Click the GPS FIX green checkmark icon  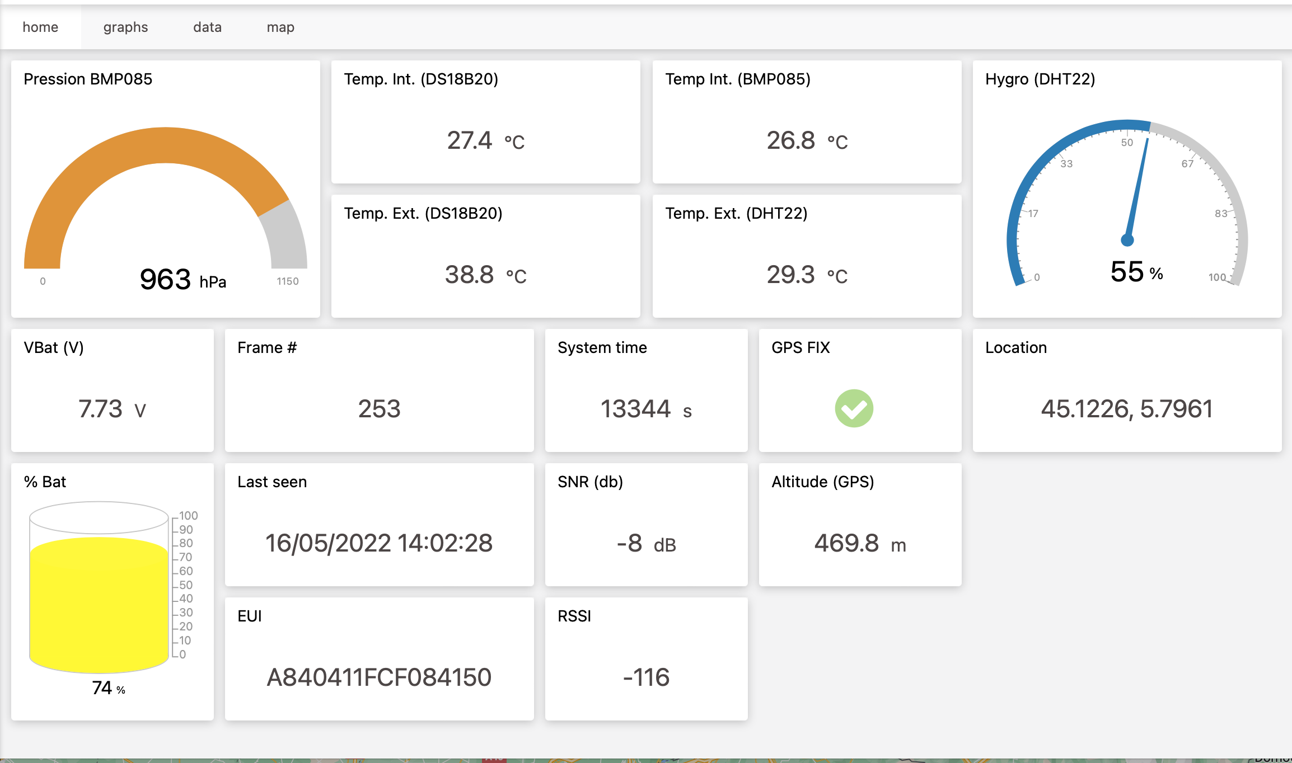click(854, 408)
